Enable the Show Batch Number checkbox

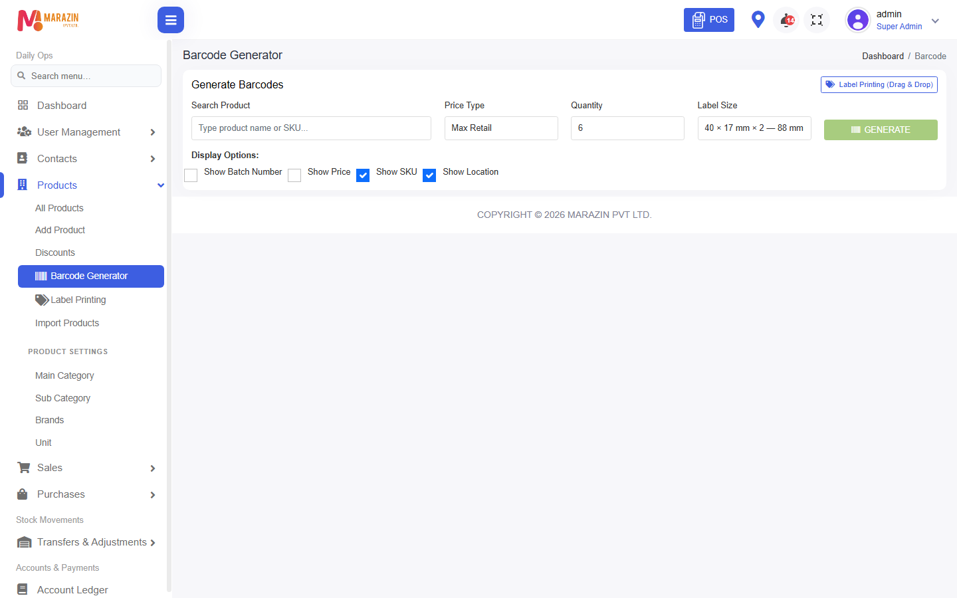pyautogui.click(x=191, y=175)
